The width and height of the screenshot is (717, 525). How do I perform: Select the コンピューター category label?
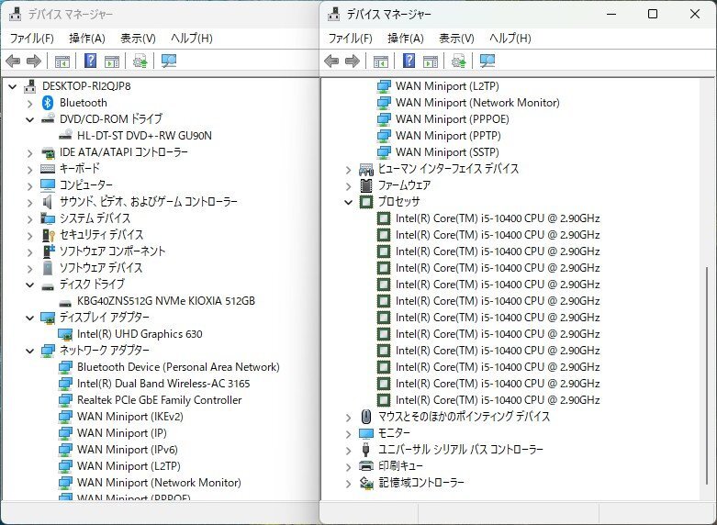(x=86, y=185)
